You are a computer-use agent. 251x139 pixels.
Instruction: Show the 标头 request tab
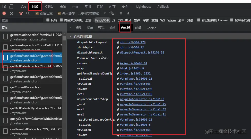pos(79,28)
